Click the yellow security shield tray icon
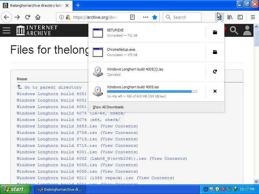 (x=217, y=189)
